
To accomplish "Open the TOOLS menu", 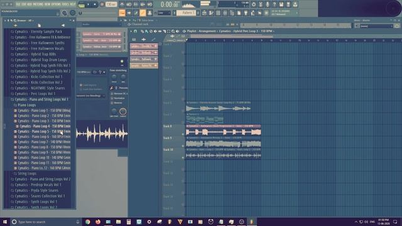I will 65,4.
